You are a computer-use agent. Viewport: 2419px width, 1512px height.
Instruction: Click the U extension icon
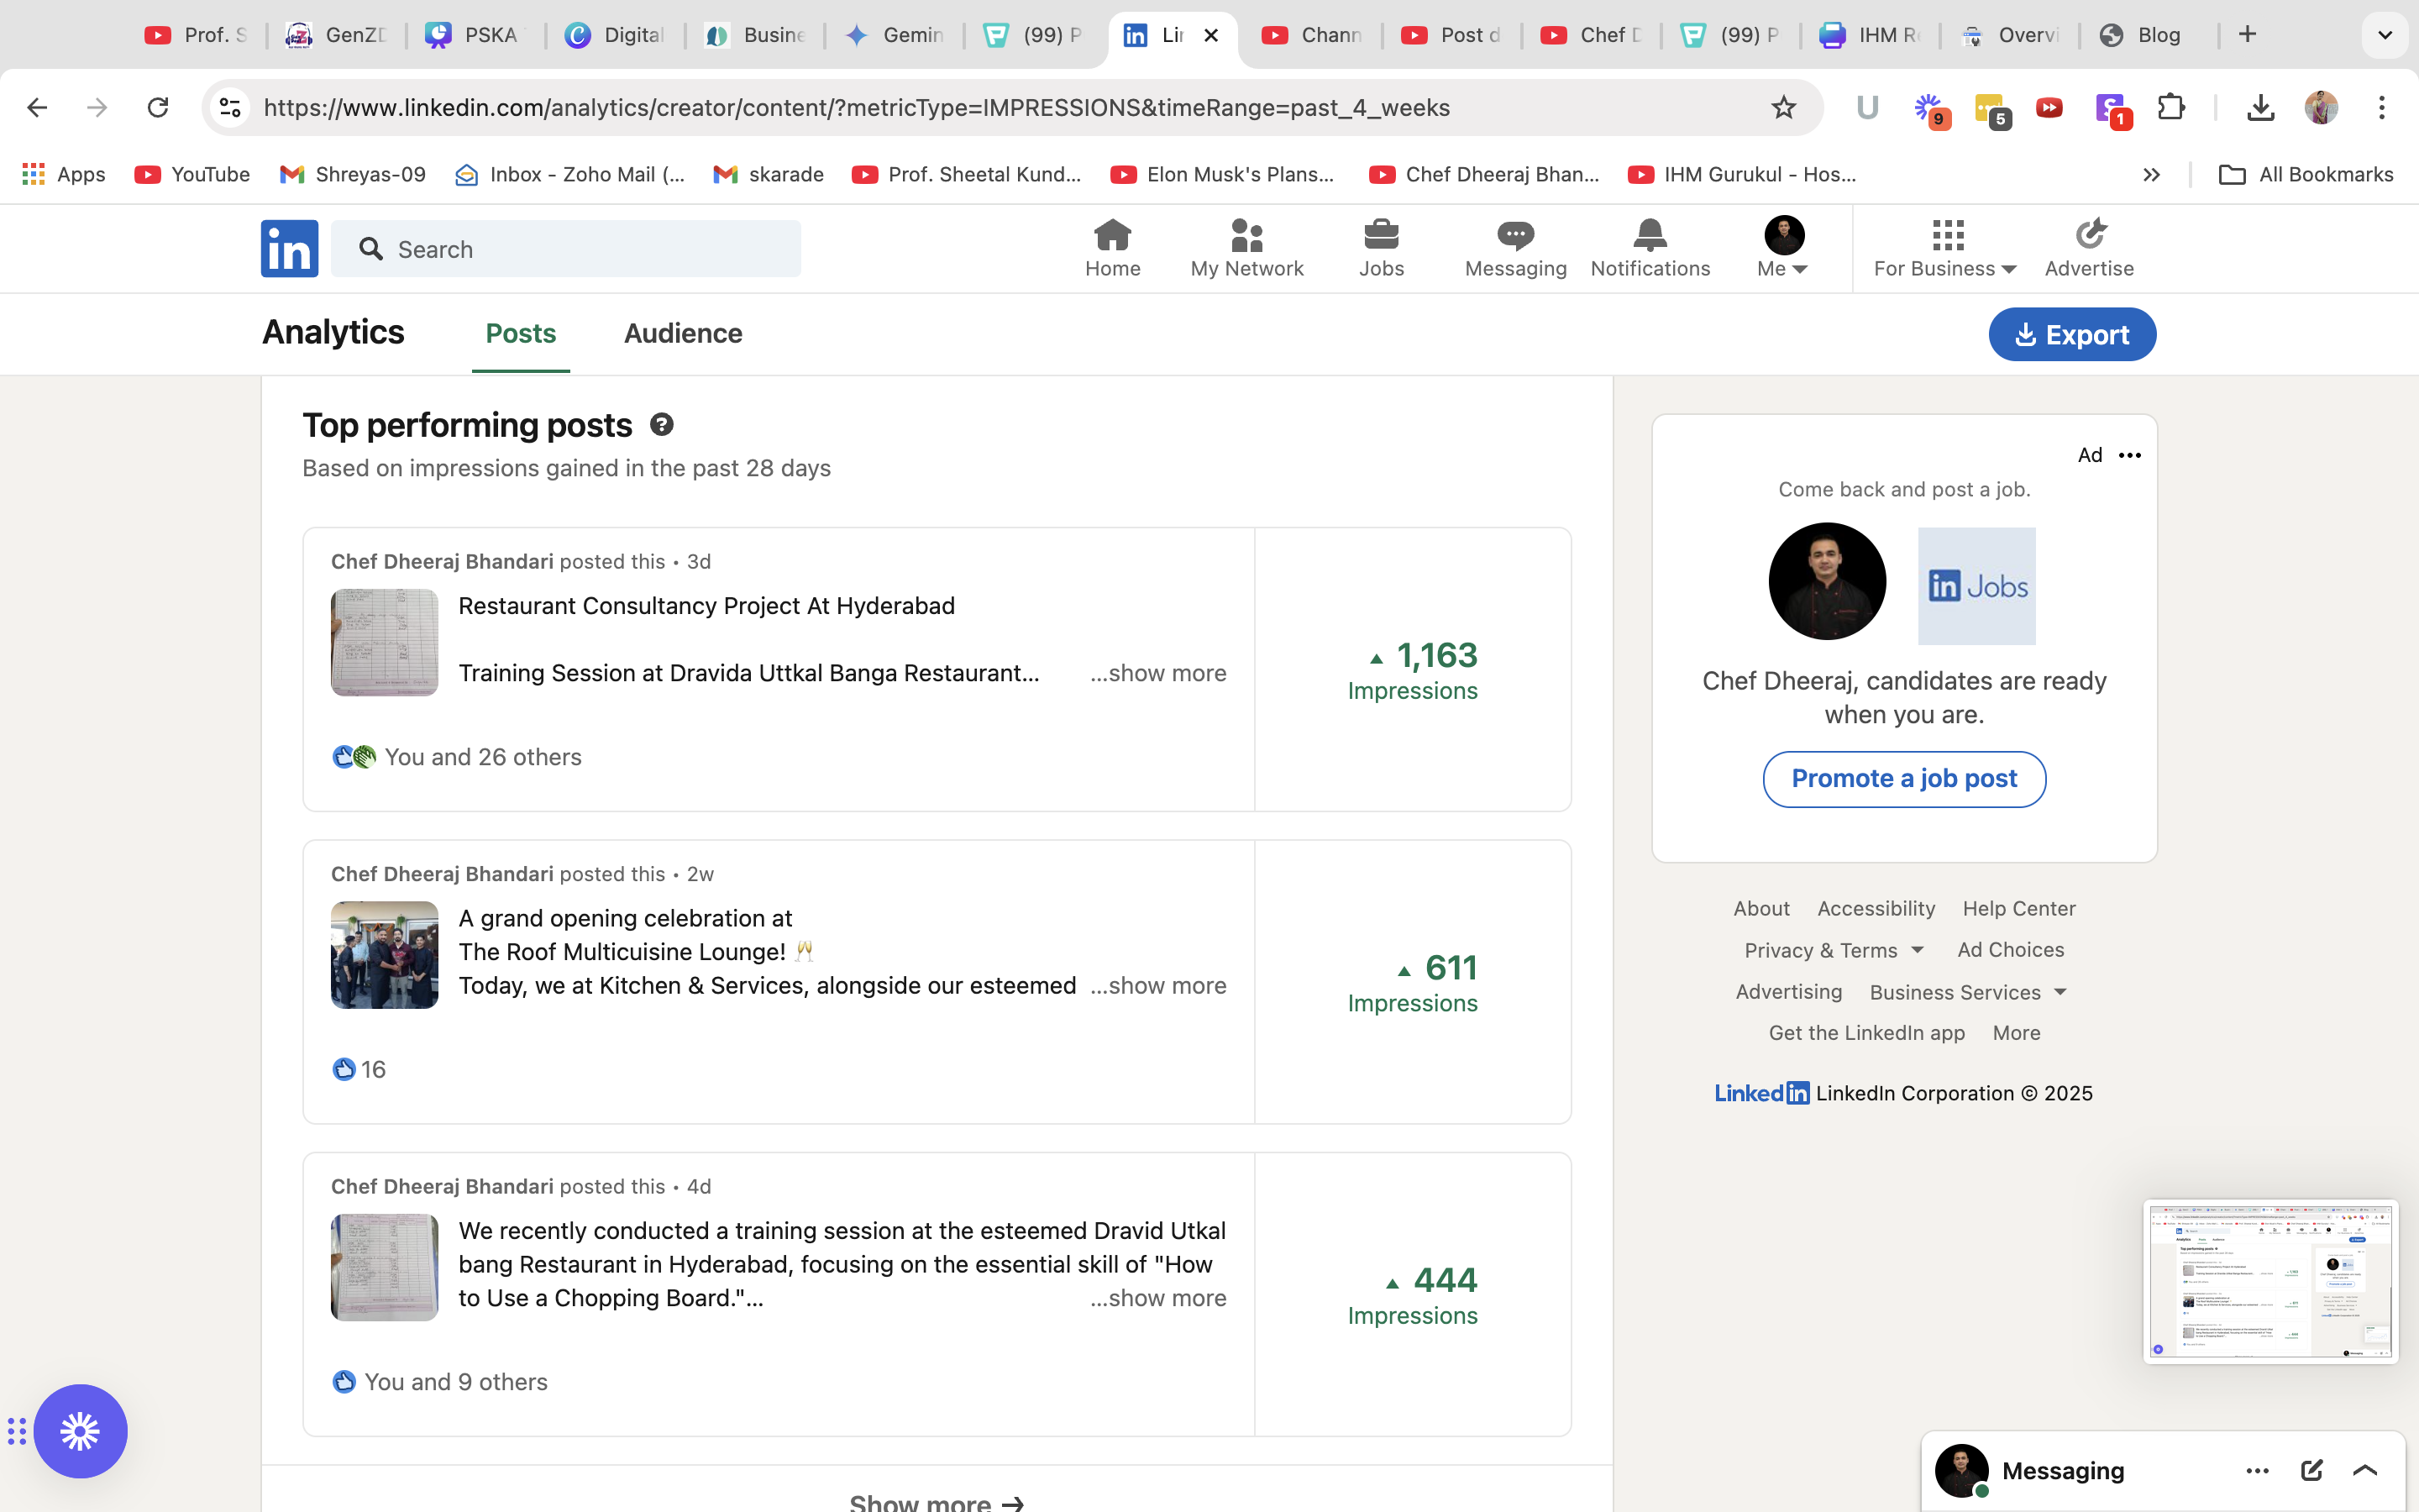(x=1867, y=107)
